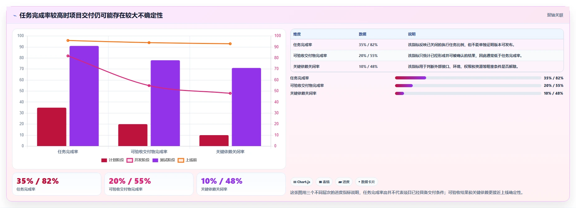The image size is (576, 208).
Task: Click the 表格 chip
Action: pos(324,182)
